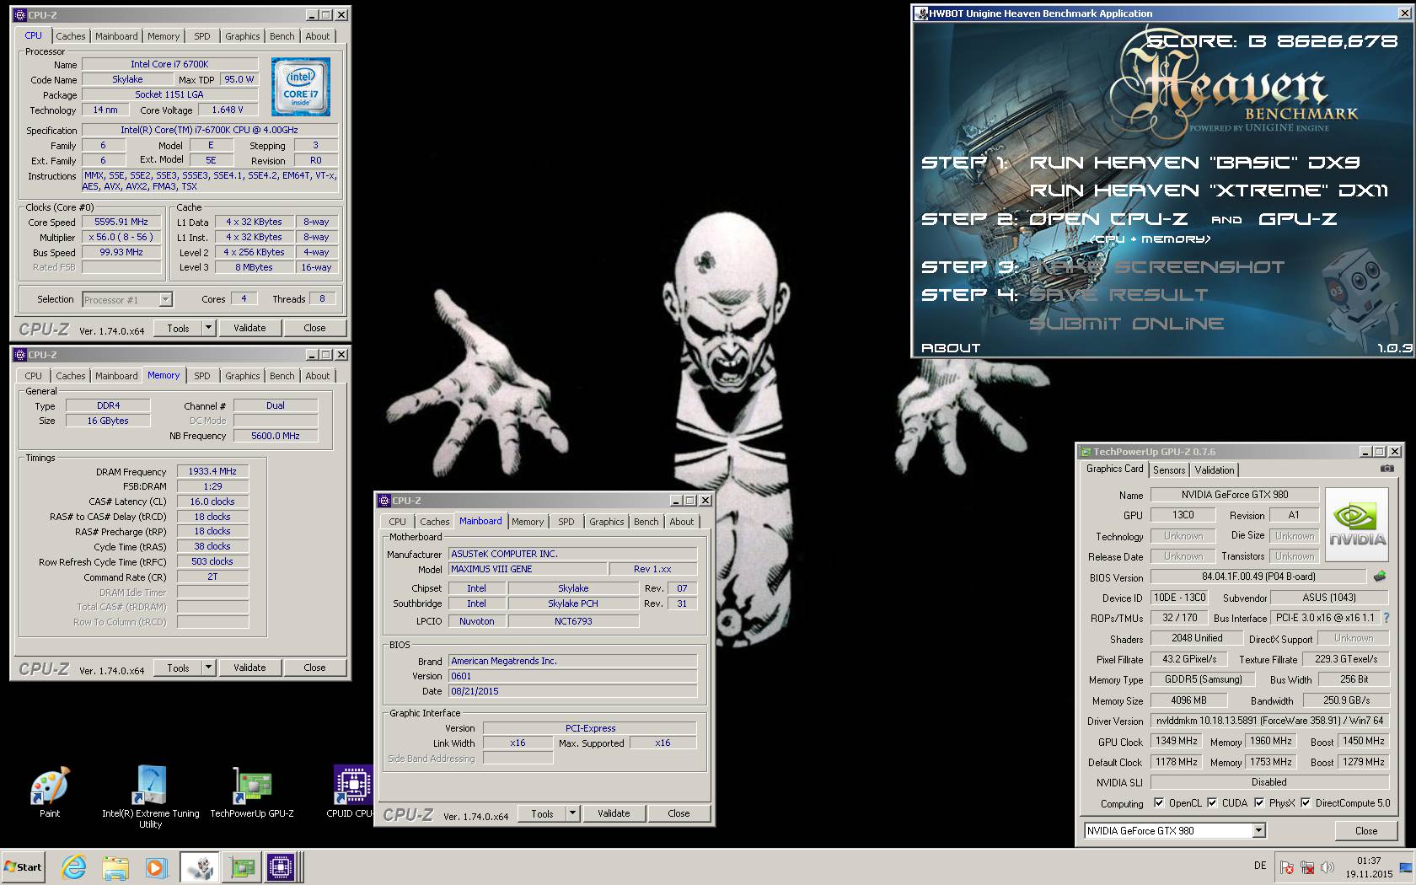Click Open GPU-Z step in HWBOT app
This screenshot has width=1416, height=885.
pos(1298,219)
